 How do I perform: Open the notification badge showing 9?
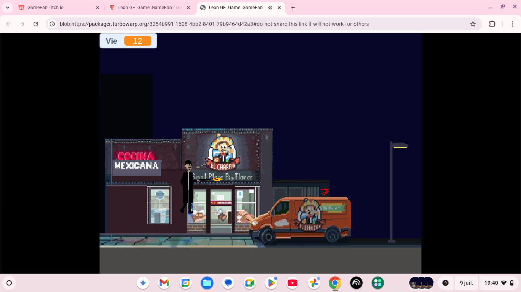pyautogui.click(x=445, y=283)
